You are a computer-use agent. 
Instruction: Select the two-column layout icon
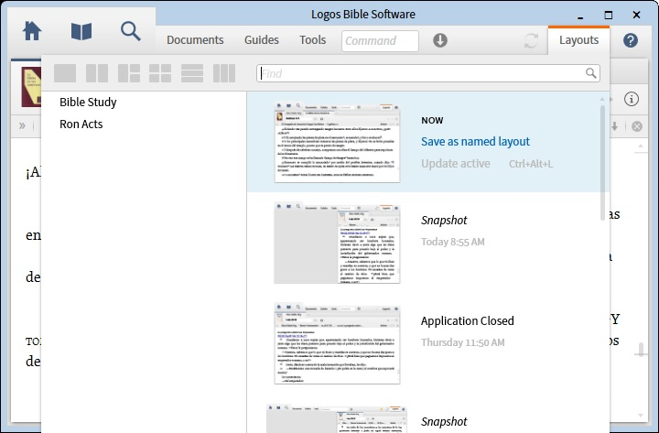tap(97, 73)
